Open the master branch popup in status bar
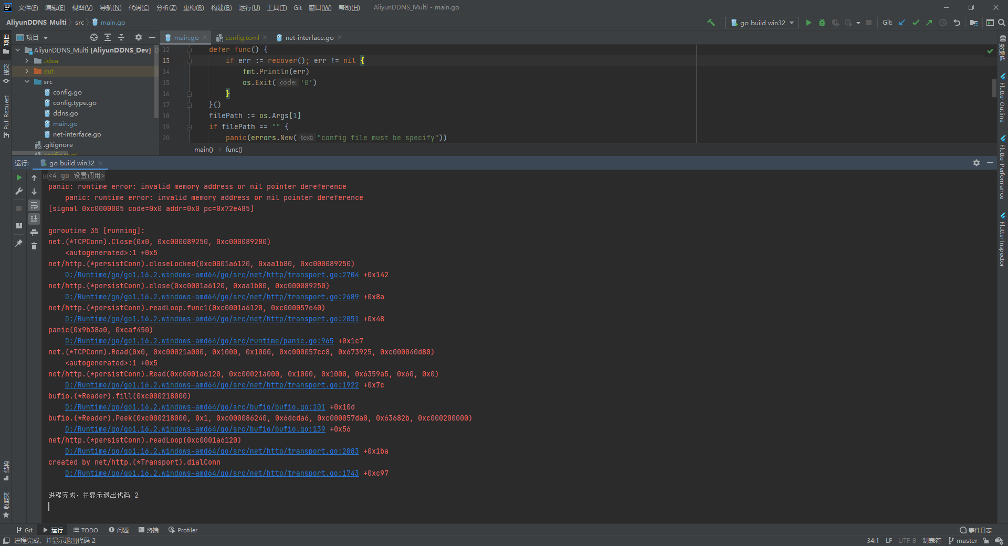The image size is (1008, 546). point(963,541)
